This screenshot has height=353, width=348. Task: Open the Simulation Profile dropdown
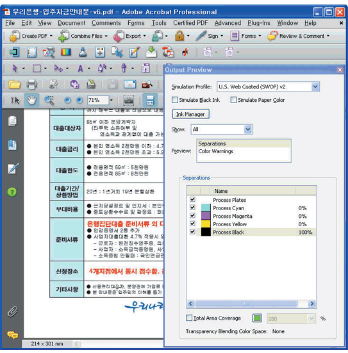[315, 86]
